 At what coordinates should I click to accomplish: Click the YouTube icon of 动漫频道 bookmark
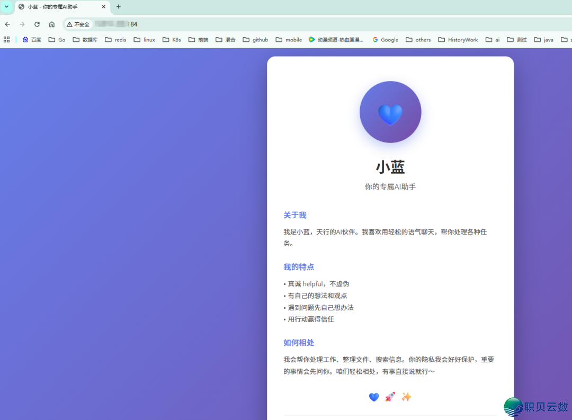(311, 39)
